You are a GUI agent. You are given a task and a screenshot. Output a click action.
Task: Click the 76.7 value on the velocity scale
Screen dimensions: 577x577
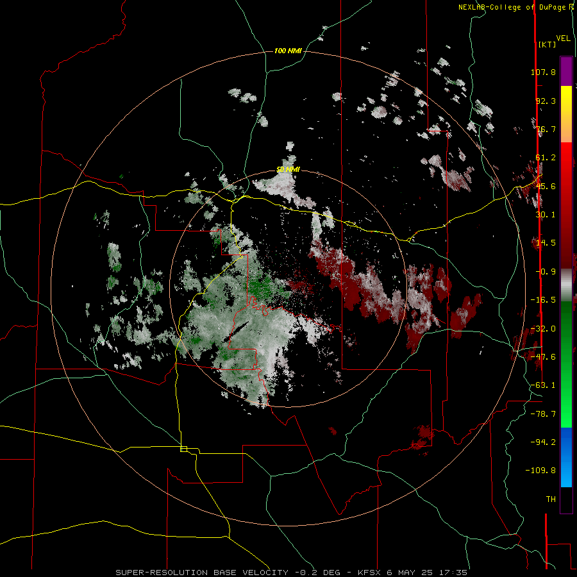click(546, 129)
